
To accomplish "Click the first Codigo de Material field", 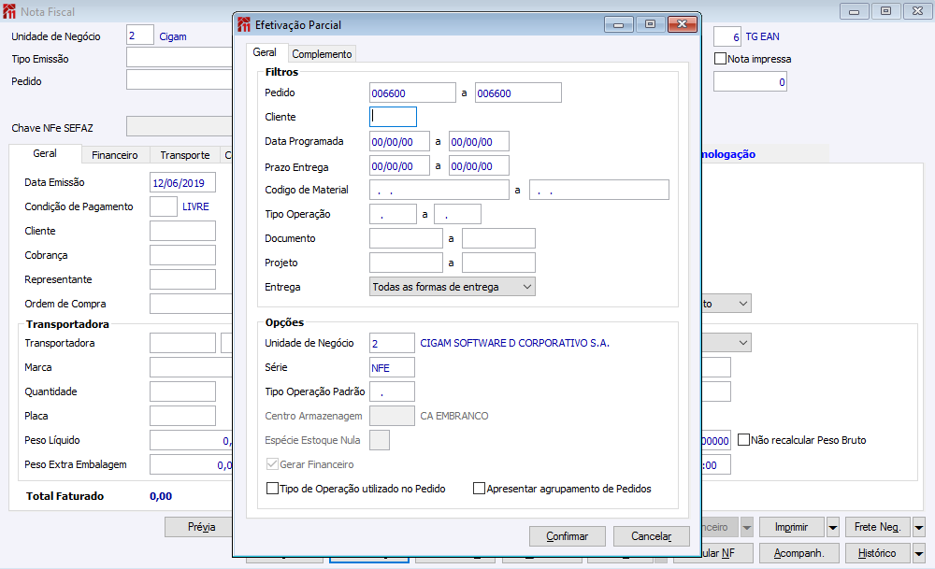I will click(439, 190).
